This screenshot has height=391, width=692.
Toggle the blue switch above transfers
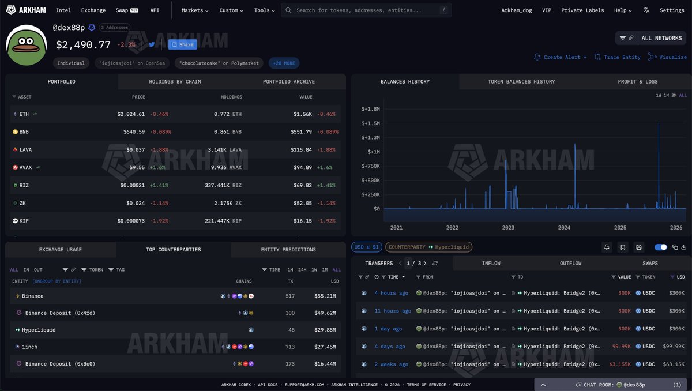[x=660, y=247]
